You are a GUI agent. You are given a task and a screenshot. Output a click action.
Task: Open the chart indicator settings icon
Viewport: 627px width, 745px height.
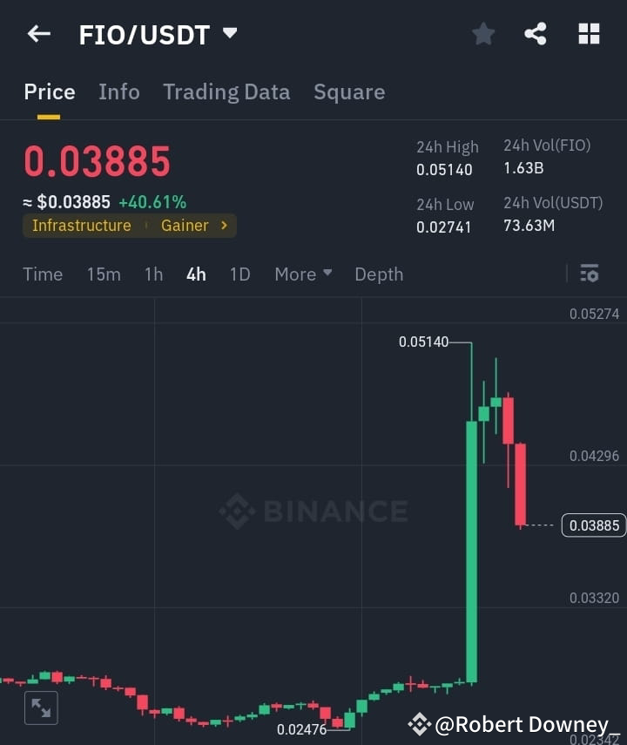point(589,274)
